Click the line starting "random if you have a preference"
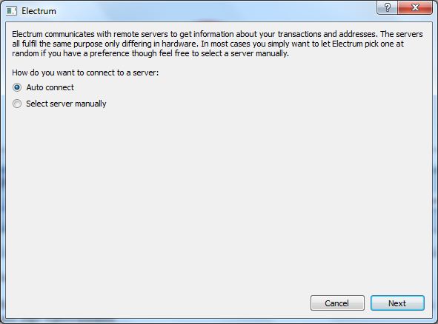This screenshot has width=438, height=324. 150,53
